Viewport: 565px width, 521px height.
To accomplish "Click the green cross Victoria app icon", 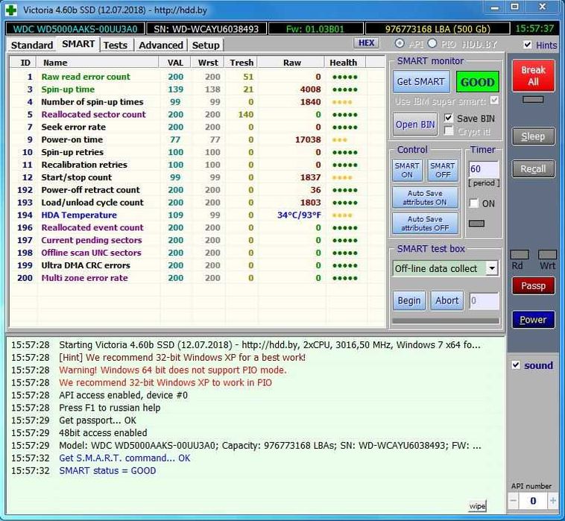I will tap(11, 10).
